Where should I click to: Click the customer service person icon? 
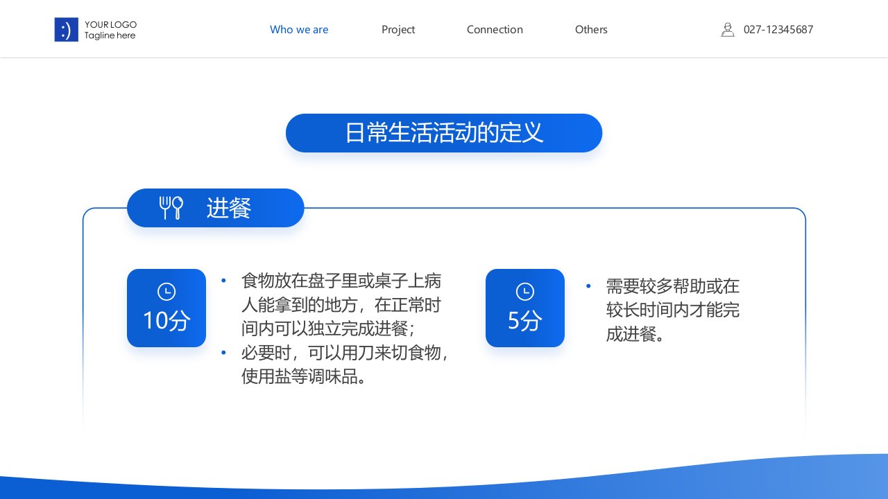pos(727,30)
